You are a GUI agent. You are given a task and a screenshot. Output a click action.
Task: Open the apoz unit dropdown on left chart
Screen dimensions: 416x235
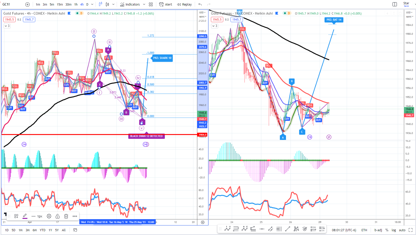(203, 17)
